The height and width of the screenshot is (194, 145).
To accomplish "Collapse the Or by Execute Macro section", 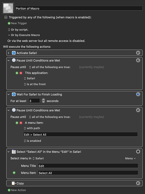I will click(x=9, y=35).
